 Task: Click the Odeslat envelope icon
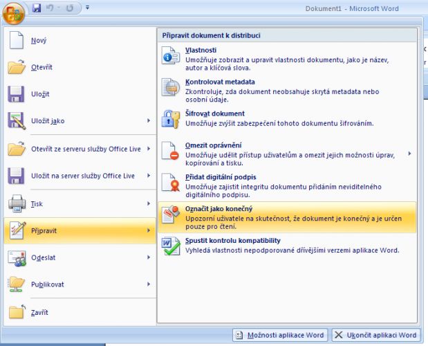tap(17, 258)
